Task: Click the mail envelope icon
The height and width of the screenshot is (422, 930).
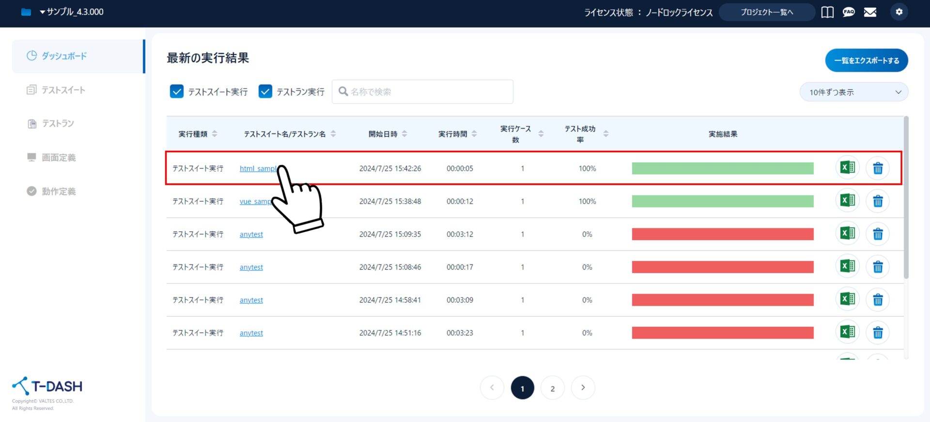Action: click(x=870, y=12)
